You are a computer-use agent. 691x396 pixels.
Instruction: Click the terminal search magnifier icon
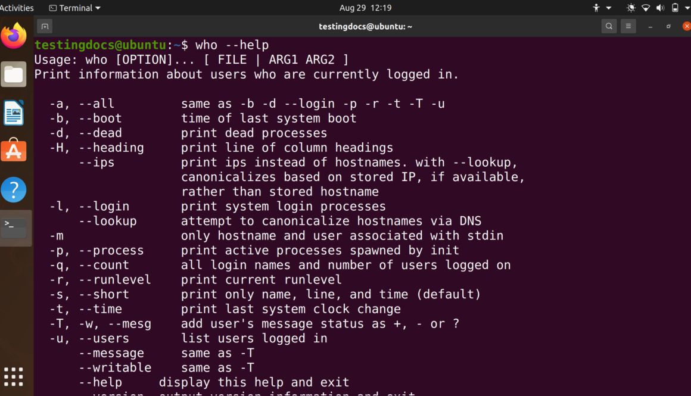[608, 26]
